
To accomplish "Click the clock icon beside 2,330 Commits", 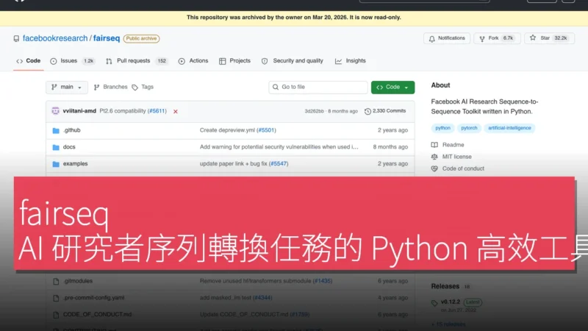I will 367,112.
